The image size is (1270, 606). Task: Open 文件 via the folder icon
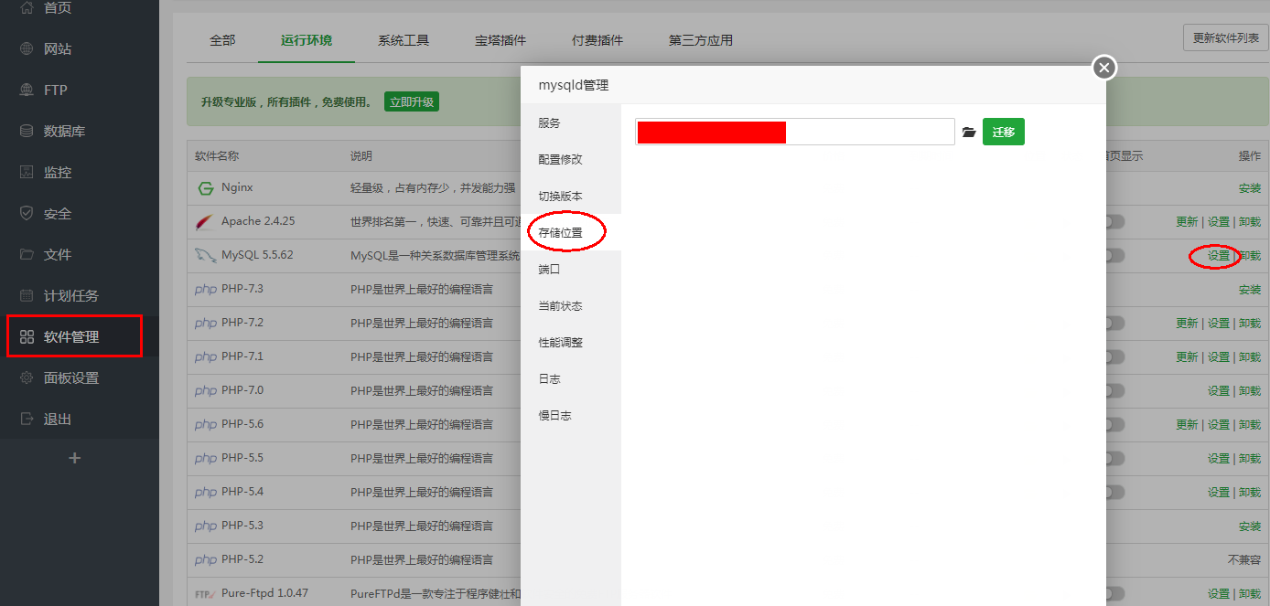coord(27,254)
